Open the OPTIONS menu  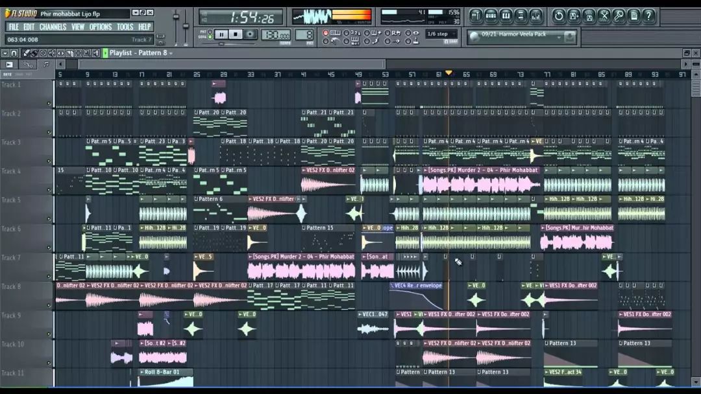[101, 27]
